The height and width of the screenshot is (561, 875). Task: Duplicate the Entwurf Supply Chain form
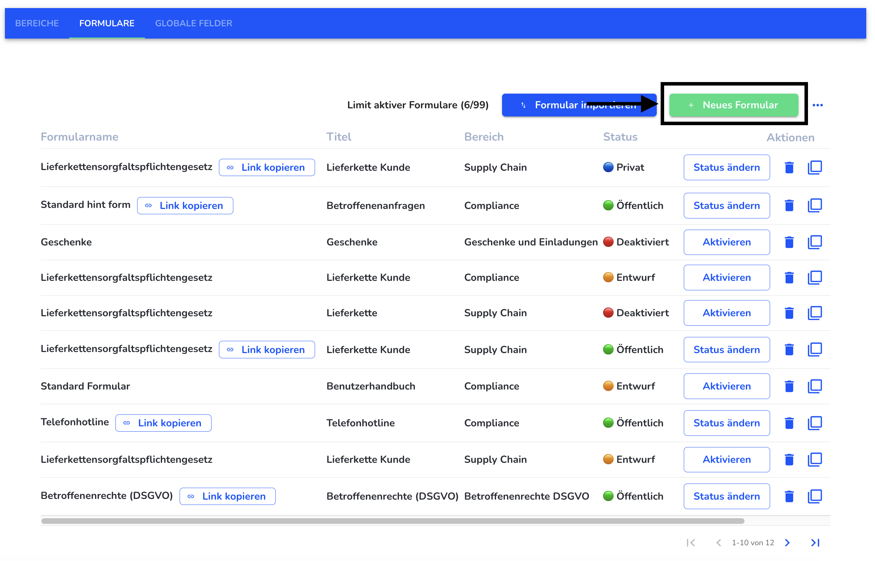pyautogui.click(x=815, y=460)
